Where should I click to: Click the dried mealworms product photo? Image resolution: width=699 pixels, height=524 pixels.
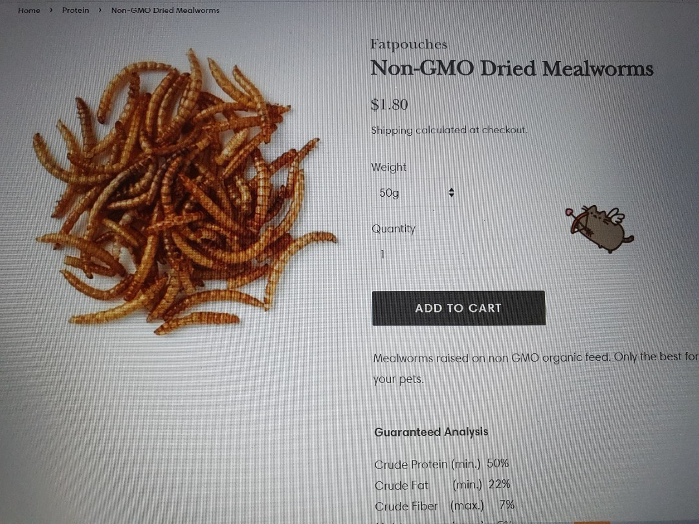tap(184, 193)
